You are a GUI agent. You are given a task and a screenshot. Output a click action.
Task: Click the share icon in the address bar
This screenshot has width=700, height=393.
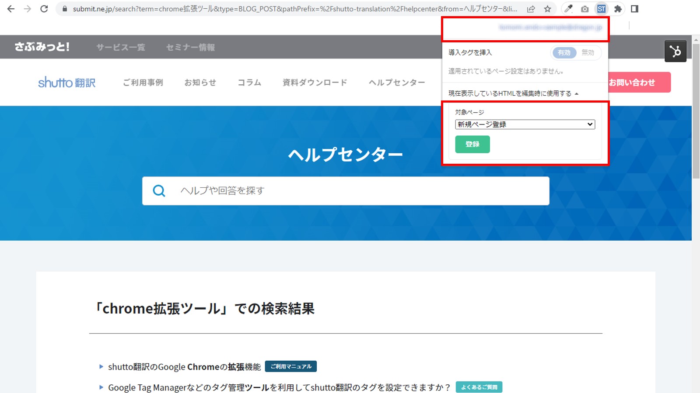531,9
